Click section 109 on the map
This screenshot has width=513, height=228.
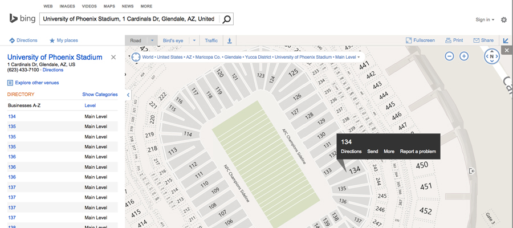[x=215, y=191]
